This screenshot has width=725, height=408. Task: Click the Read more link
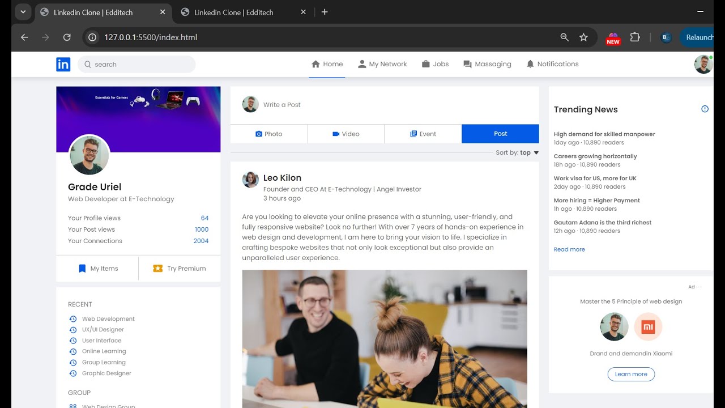pos(569,249)
